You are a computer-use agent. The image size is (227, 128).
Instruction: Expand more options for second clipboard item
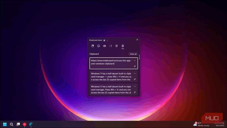pyautogui.click(x=135, y=73)
